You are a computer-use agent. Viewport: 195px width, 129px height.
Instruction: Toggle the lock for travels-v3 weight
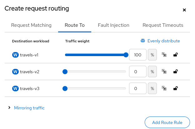(x=176, y=88)
